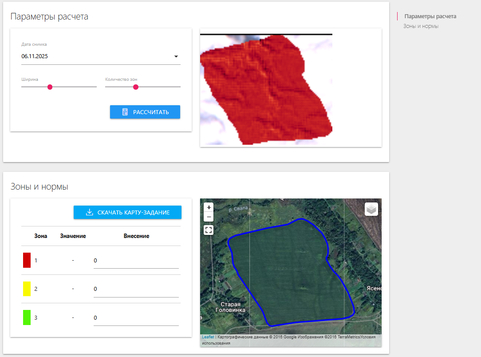Click the download icon on Скачать карту-задание
481x357 pixels.
pyautogui.click(x=89, y=213)
